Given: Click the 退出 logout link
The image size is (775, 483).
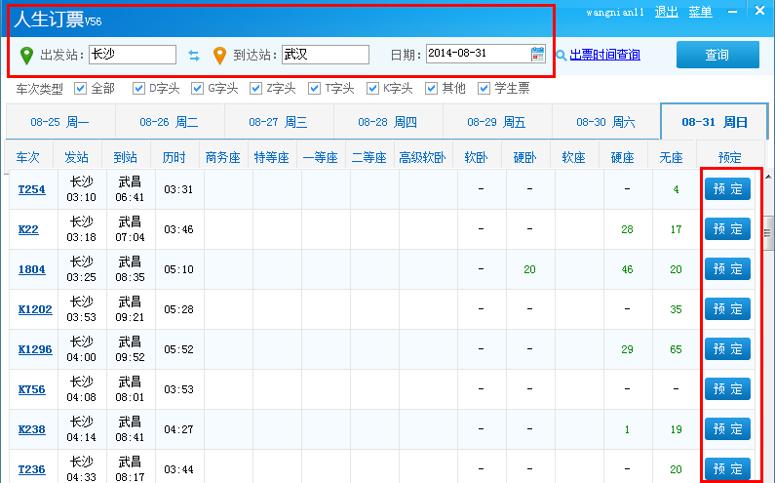Looking at the screenshot, I should point(667,12).
